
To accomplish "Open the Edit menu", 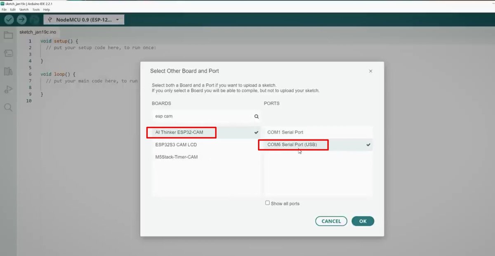I will pos(13,9).
